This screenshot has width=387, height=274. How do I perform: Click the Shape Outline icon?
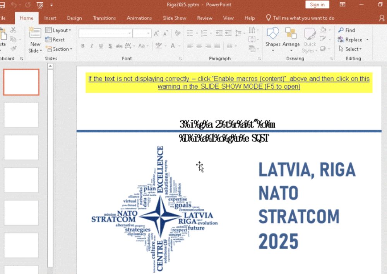pyautogui.click(x=323, y=38)
